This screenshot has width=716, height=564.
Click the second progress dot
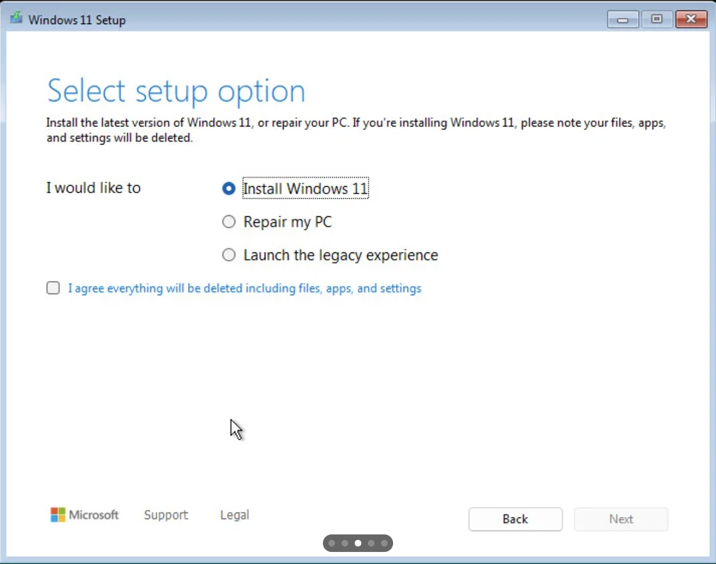[x=345, y=543]
